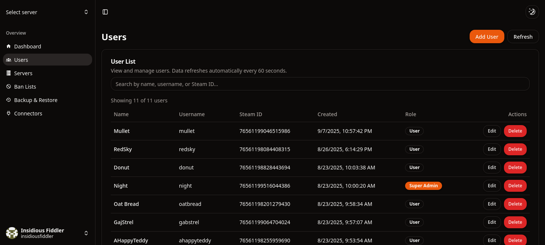Toggle dark mode with the moon icon
The height and width of the screenshot is (245, 545).
click(532, 12)
